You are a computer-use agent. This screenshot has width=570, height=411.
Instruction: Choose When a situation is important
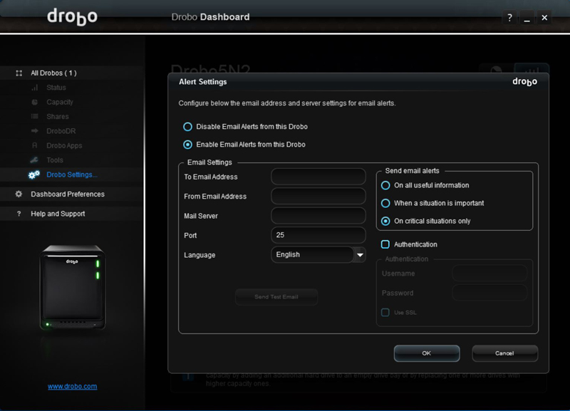[x=386, y=203]
